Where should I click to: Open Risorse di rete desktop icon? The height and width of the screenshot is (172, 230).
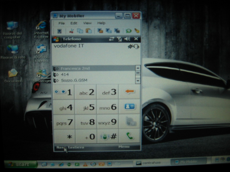13,52
